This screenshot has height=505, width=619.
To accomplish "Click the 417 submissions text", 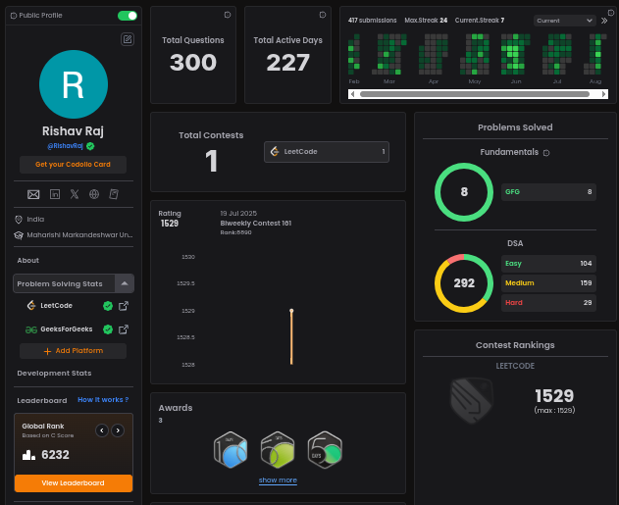I will tap(372, 21).
